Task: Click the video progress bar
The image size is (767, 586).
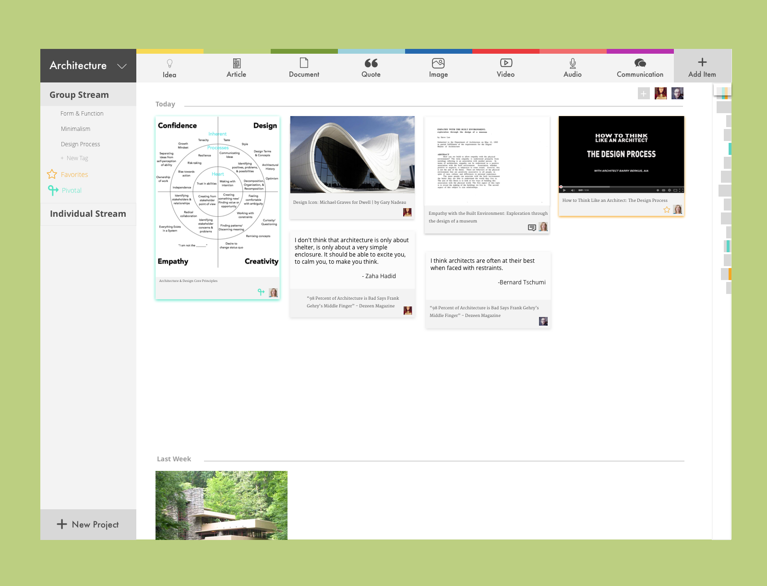Action: click(621, 187)
